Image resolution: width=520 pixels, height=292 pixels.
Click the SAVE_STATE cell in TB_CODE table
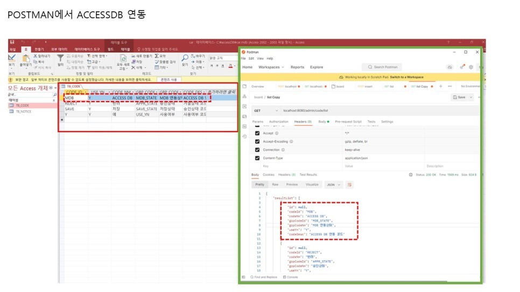[146, 109]
